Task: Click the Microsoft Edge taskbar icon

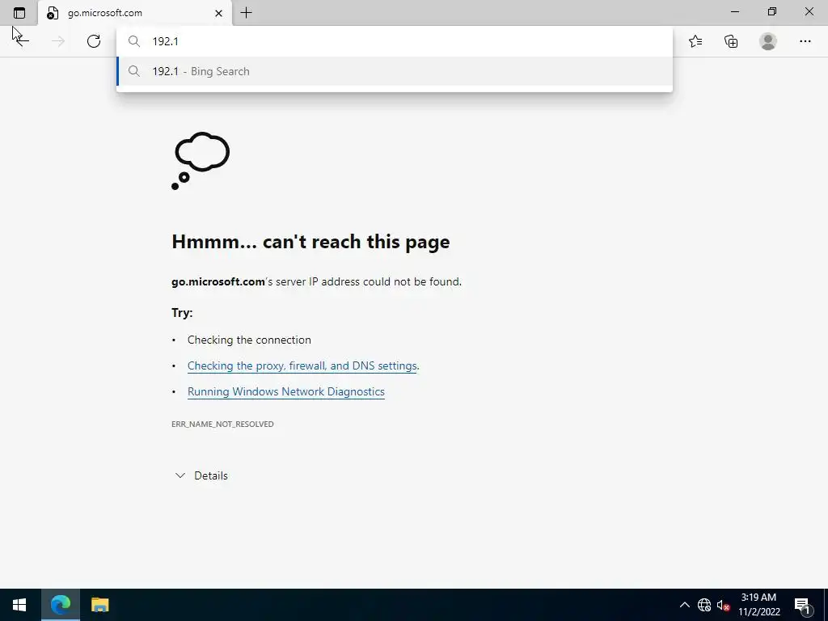Action: click(x=60, y=605)
